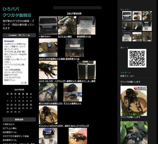Viewport: 158px width, 144px height.
Task: Open the middle gallery thumbnail in top row
Action: [137, 16]
